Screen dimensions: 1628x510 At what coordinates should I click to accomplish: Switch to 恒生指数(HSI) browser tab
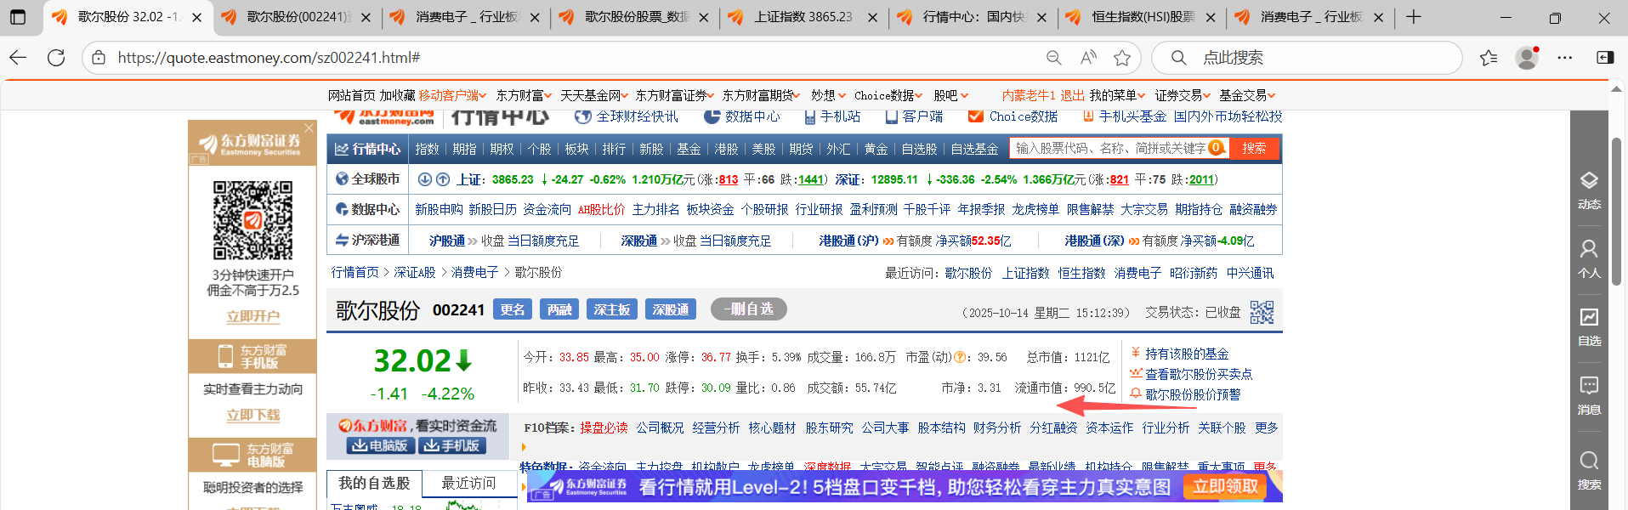coord(1140,17)
